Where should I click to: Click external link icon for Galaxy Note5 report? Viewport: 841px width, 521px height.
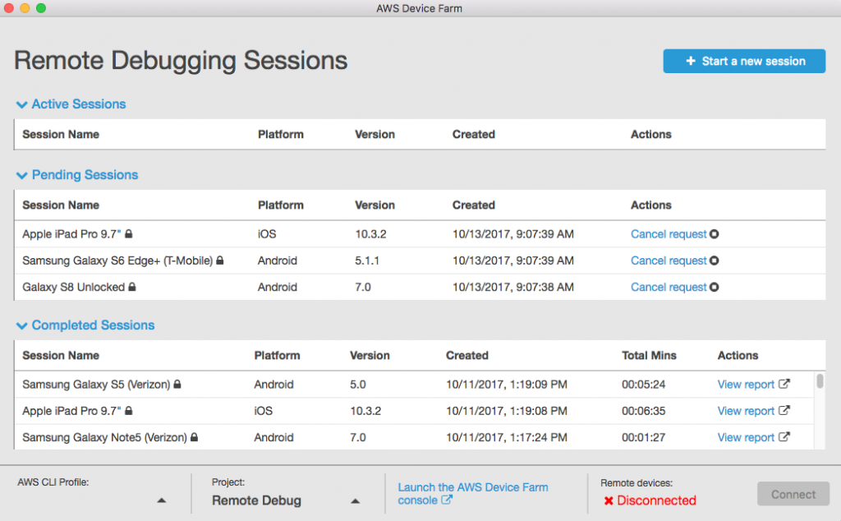(x=784, y=436)
